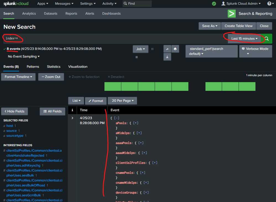Expand the aWideIps JSON node
The image size is (276, 202).
pyautogui.click(x=139, y=133)
